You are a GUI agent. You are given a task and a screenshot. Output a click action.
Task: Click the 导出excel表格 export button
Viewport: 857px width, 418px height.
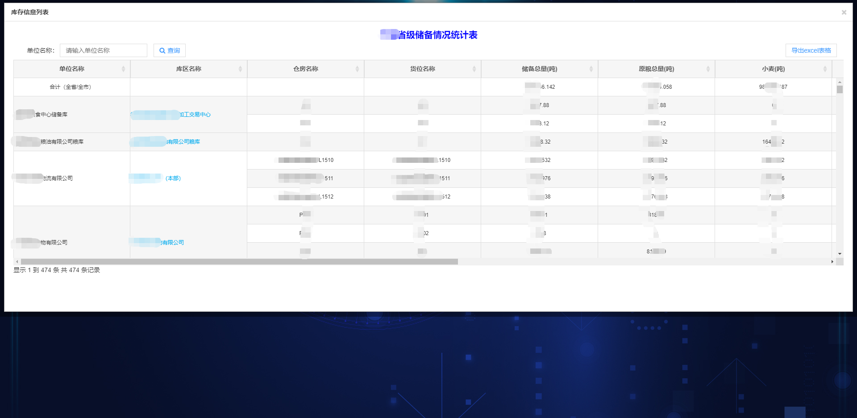tap(811, 50)
